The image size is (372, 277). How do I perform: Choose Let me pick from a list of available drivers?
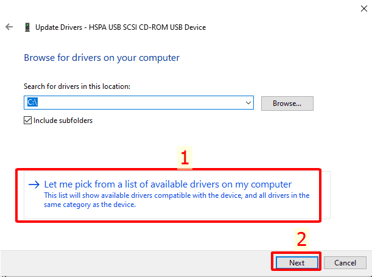pyautogui.click(x=177, y=195)
